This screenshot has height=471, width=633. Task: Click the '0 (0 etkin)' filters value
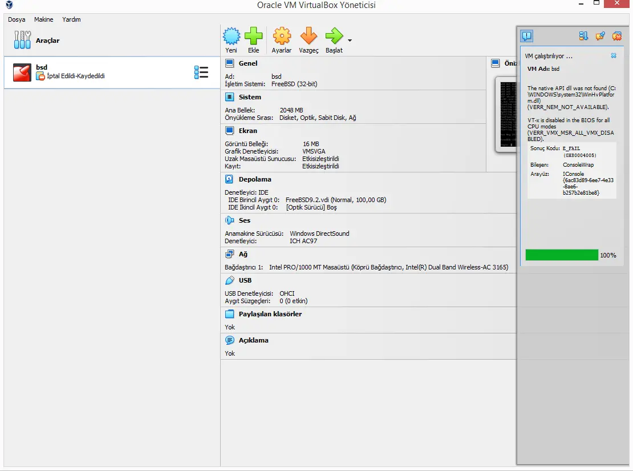[294, 301]
